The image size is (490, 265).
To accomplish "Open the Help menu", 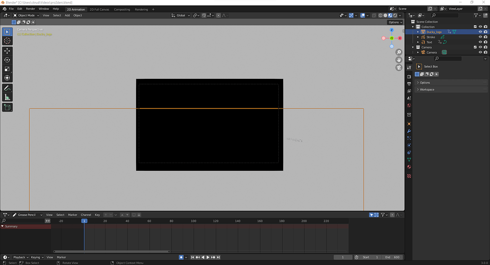I will [x=55, y=9].
